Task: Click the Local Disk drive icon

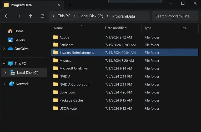Action: [13, 72]
